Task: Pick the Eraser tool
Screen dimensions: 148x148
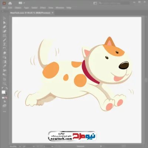Action: click(4, 53)
